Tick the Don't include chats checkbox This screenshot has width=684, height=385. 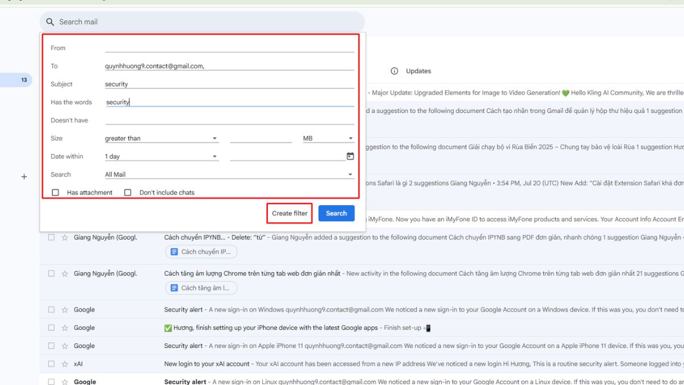128,193
